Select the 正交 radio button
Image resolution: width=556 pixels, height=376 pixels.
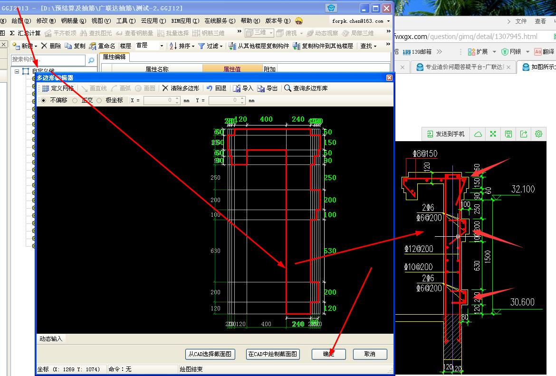pos(75,100)
